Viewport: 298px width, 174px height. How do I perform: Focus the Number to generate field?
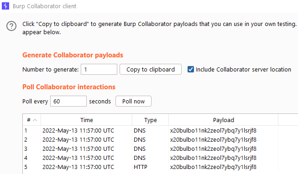pyautogui.click(x=99, y=69)
